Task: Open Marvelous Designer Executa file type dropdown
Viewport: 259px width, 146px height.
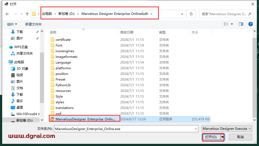Action: coord(227,129)
